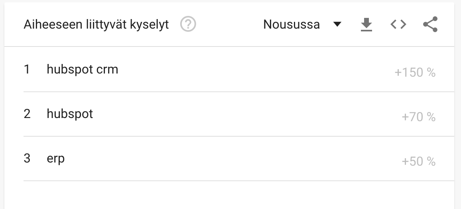Viewport: 461px width, 209px height.
Task: Click blank area below the erp row
Action: click(x=229, y=195)
